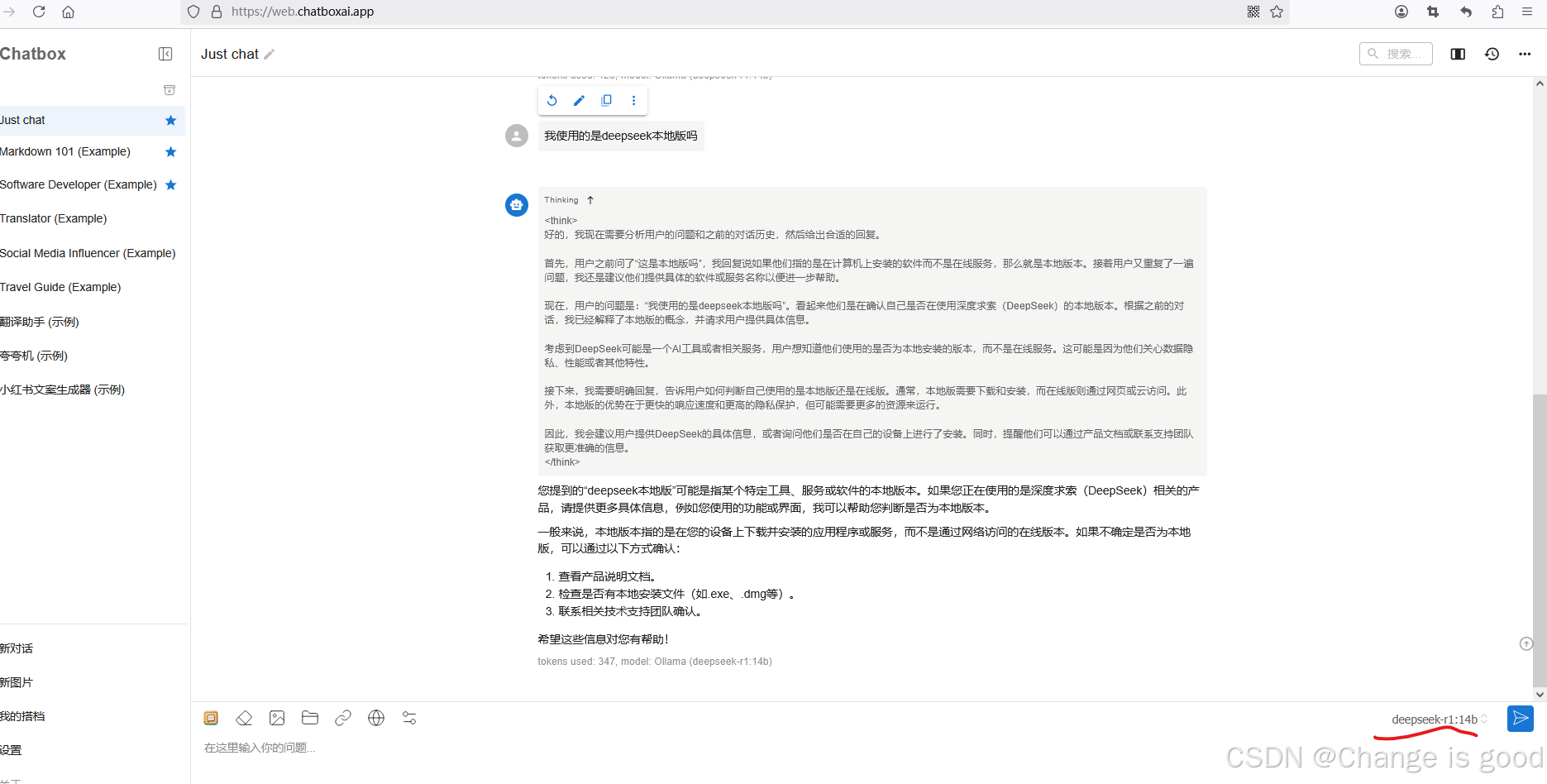Viewport: 1547px width, 784px height.
Task: Clear conversation with eraser icon
Action: click(244, 718)
